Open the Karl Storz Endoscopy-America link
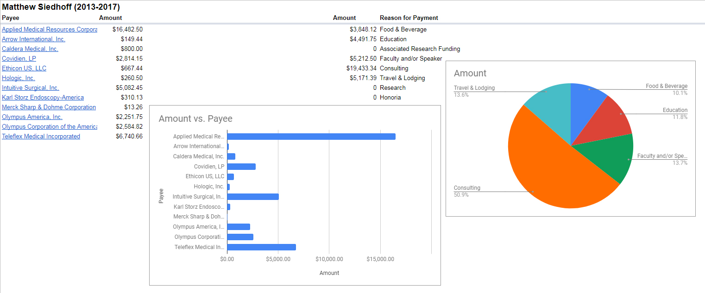The width and height of the screenshot is (705, 293). coord(43,98)
